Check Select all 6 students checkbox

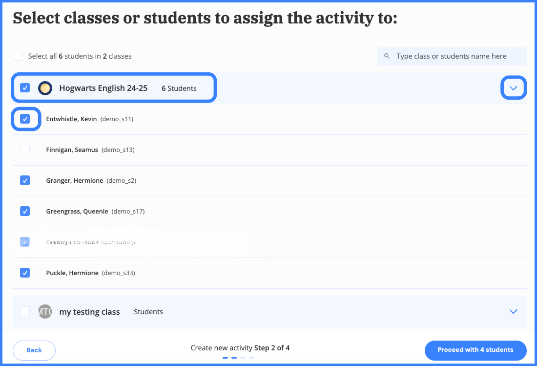click(18, 56)
